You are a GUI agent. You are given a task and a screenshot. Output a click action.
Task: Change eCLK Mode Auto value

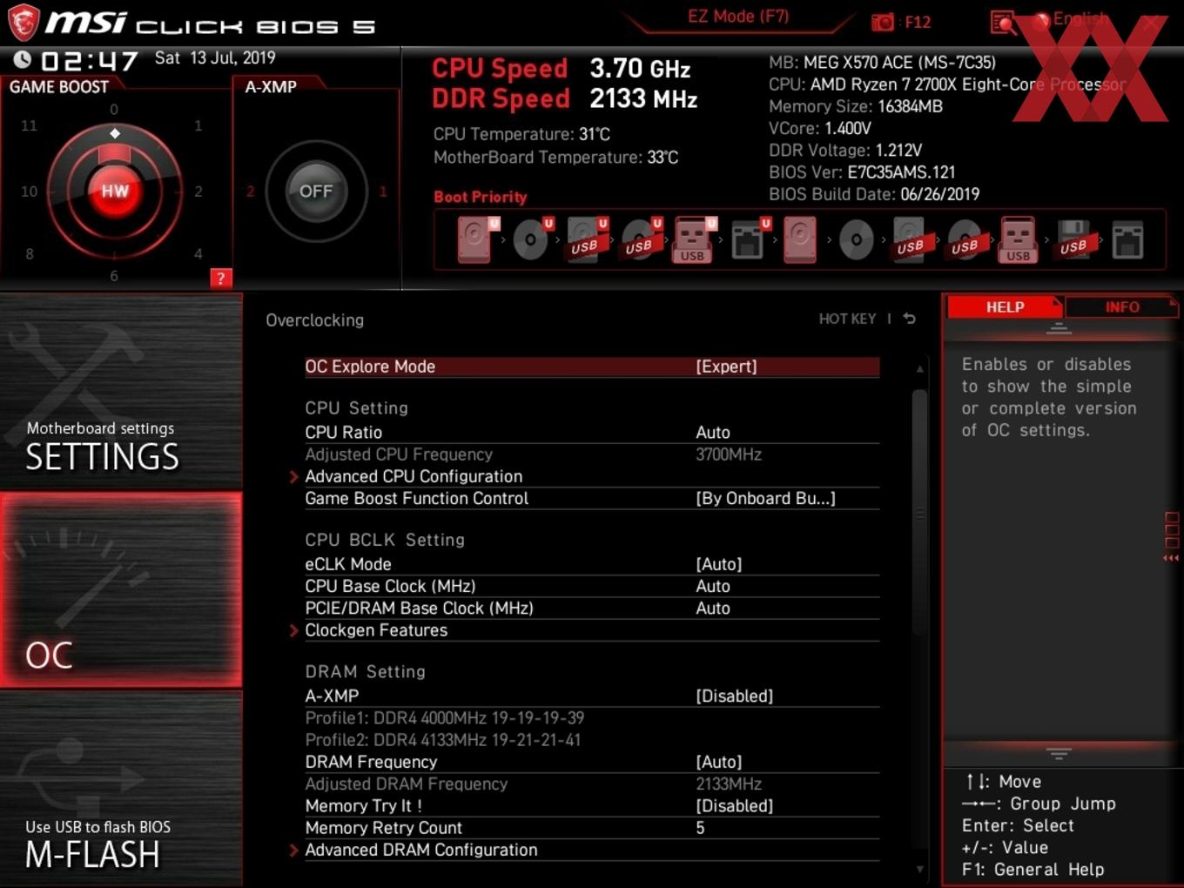592,564
